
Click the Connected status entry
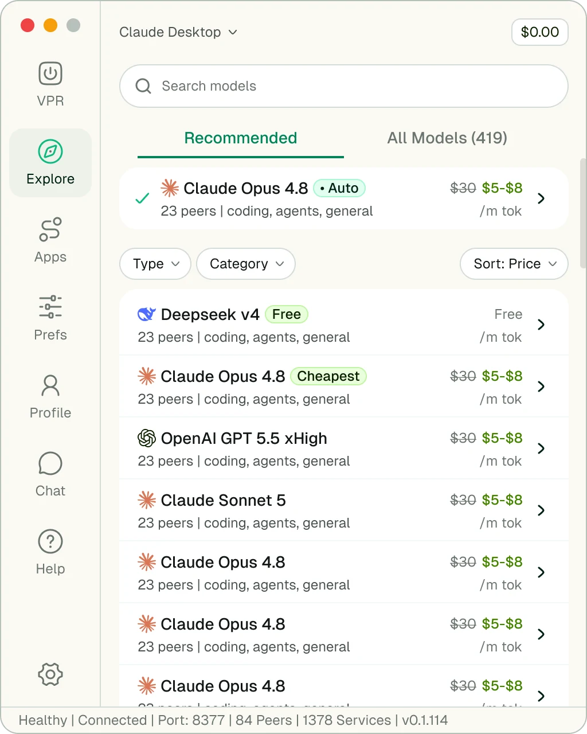pos(113,720)
